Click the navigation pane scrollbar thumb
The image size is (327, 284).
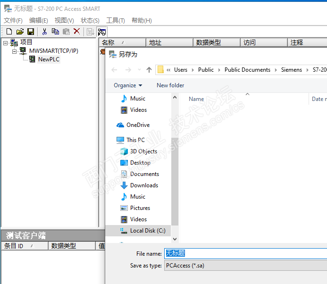pyautogui.click(x=175, y=182)
